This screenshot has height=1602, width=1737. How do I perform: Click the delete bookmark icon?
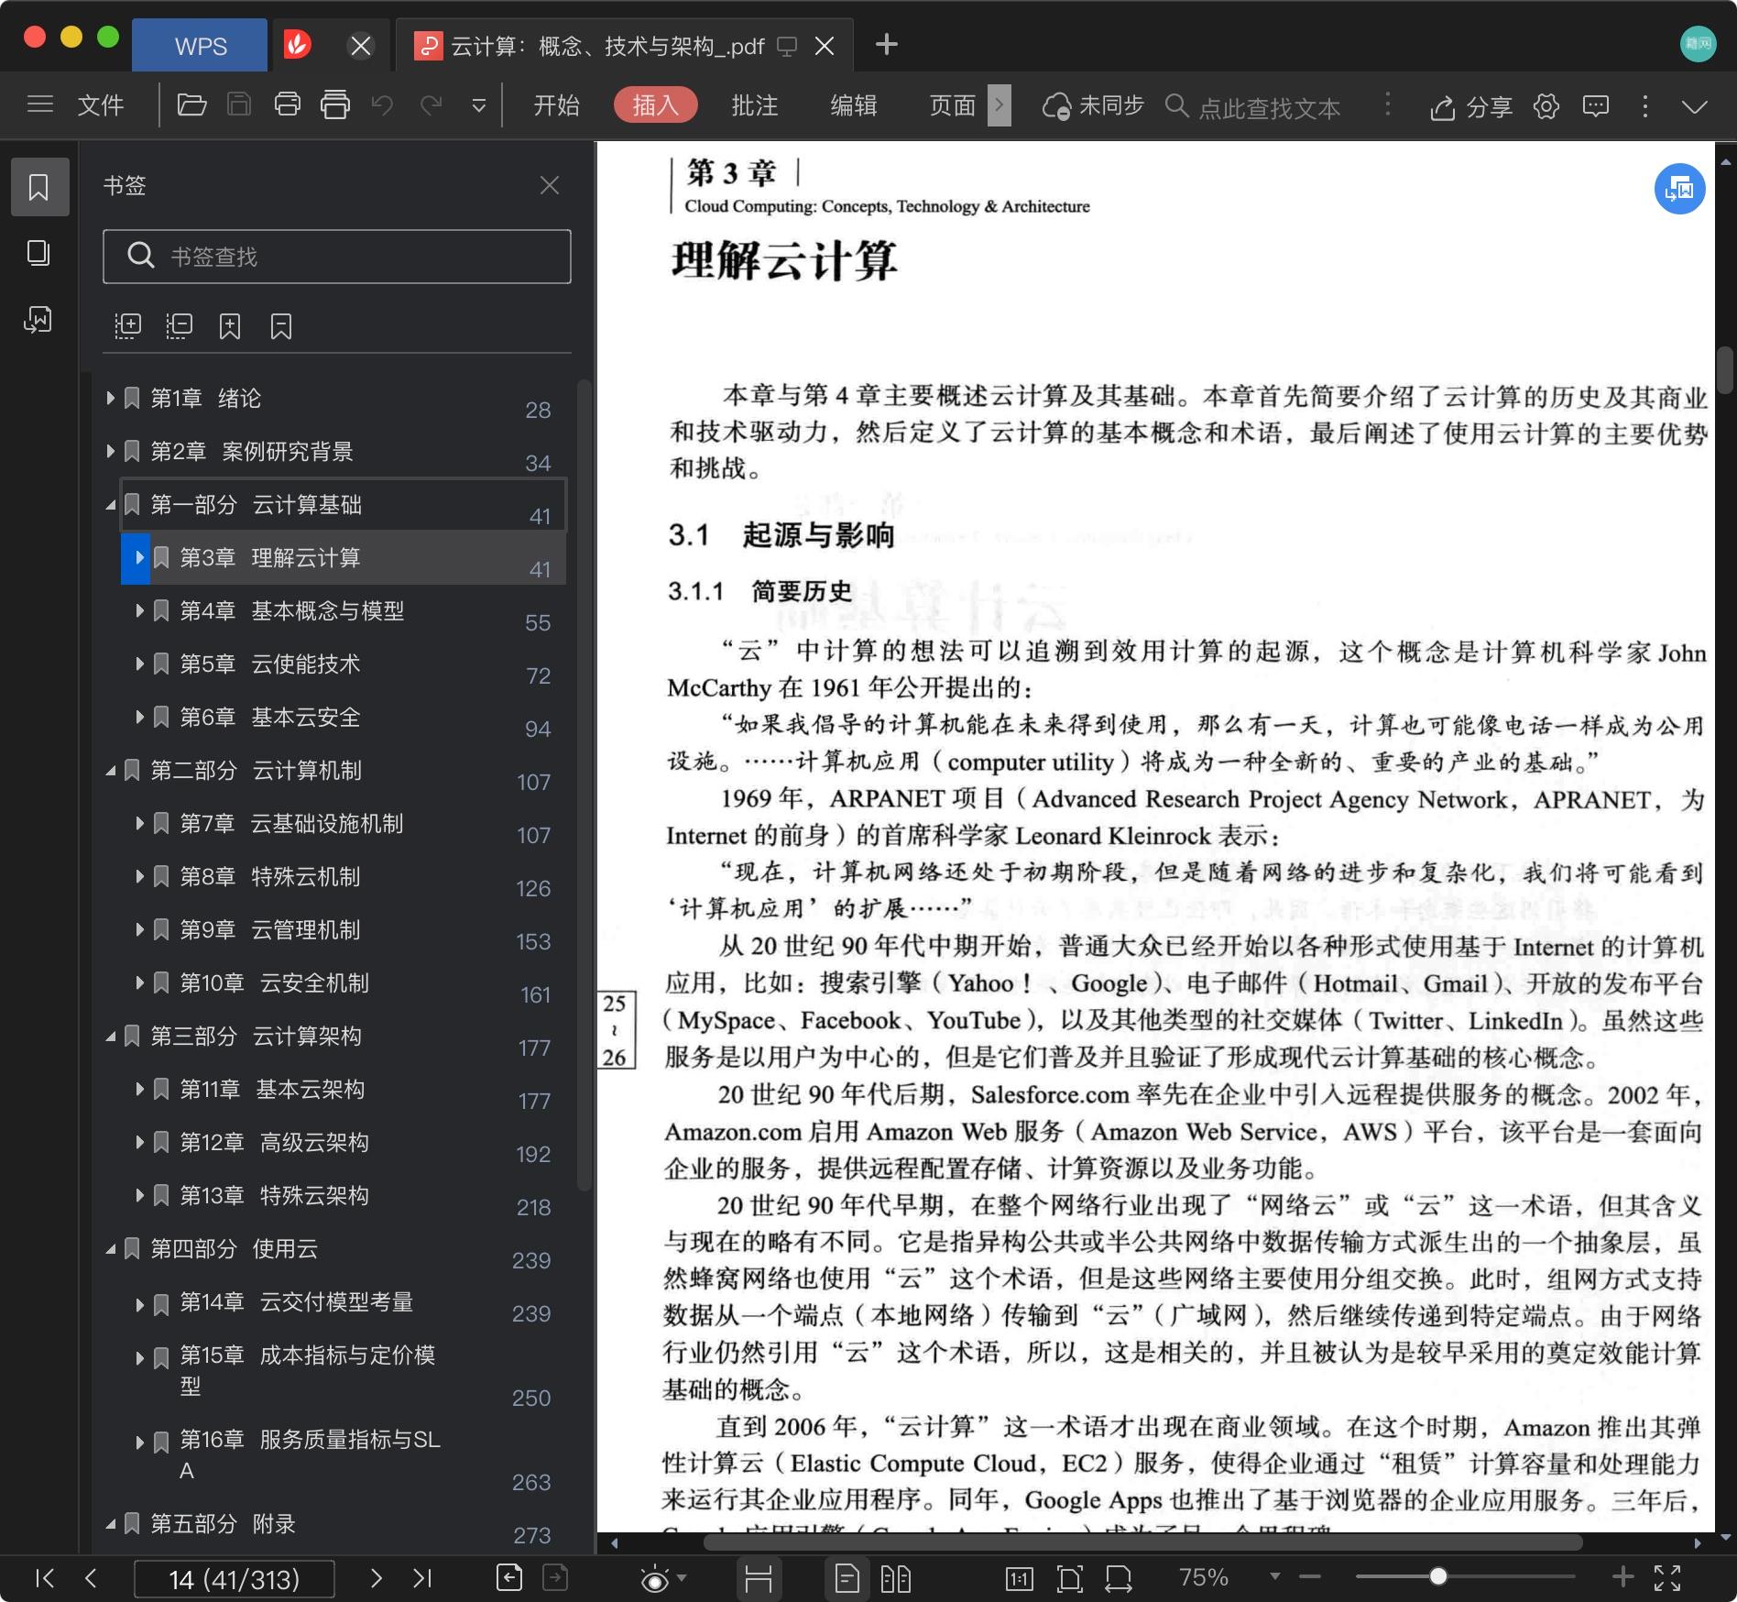[281, 326]
